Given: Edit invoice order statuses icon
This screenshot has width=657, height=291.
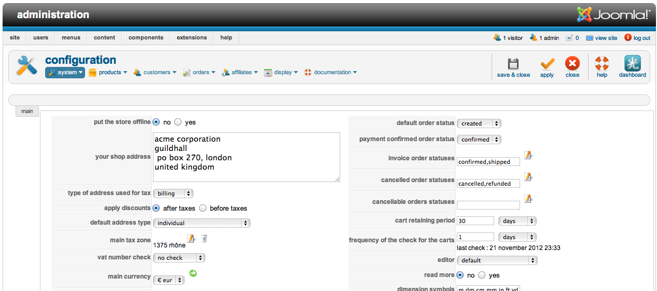Looking at the screenshot, I should click(528, 155).
